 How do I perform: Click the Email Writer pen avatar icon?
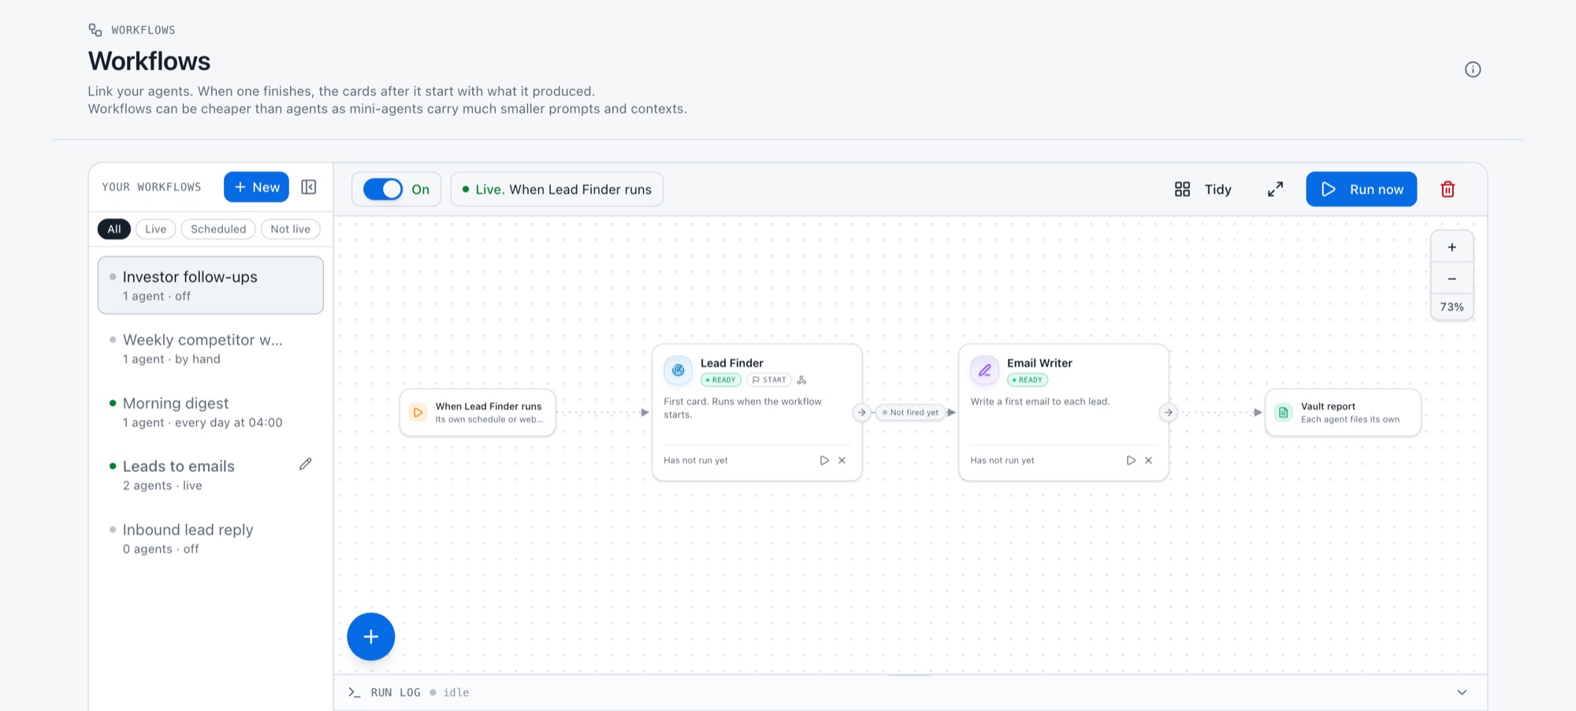(984, 370)
